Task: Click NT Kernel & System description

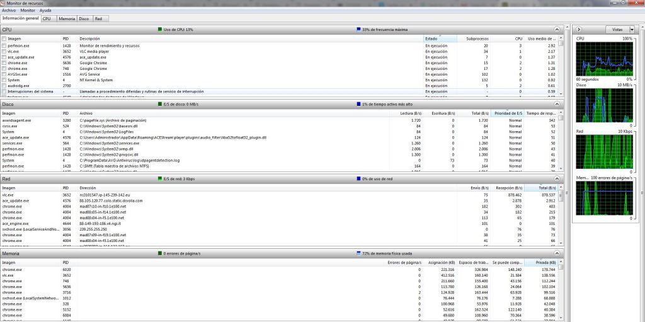Action: coord(96,80)
